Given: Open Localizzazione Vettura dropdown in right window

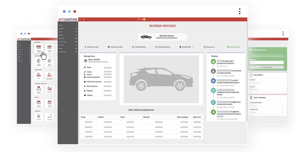Looking at the screenshot, I should pos(266,105).
